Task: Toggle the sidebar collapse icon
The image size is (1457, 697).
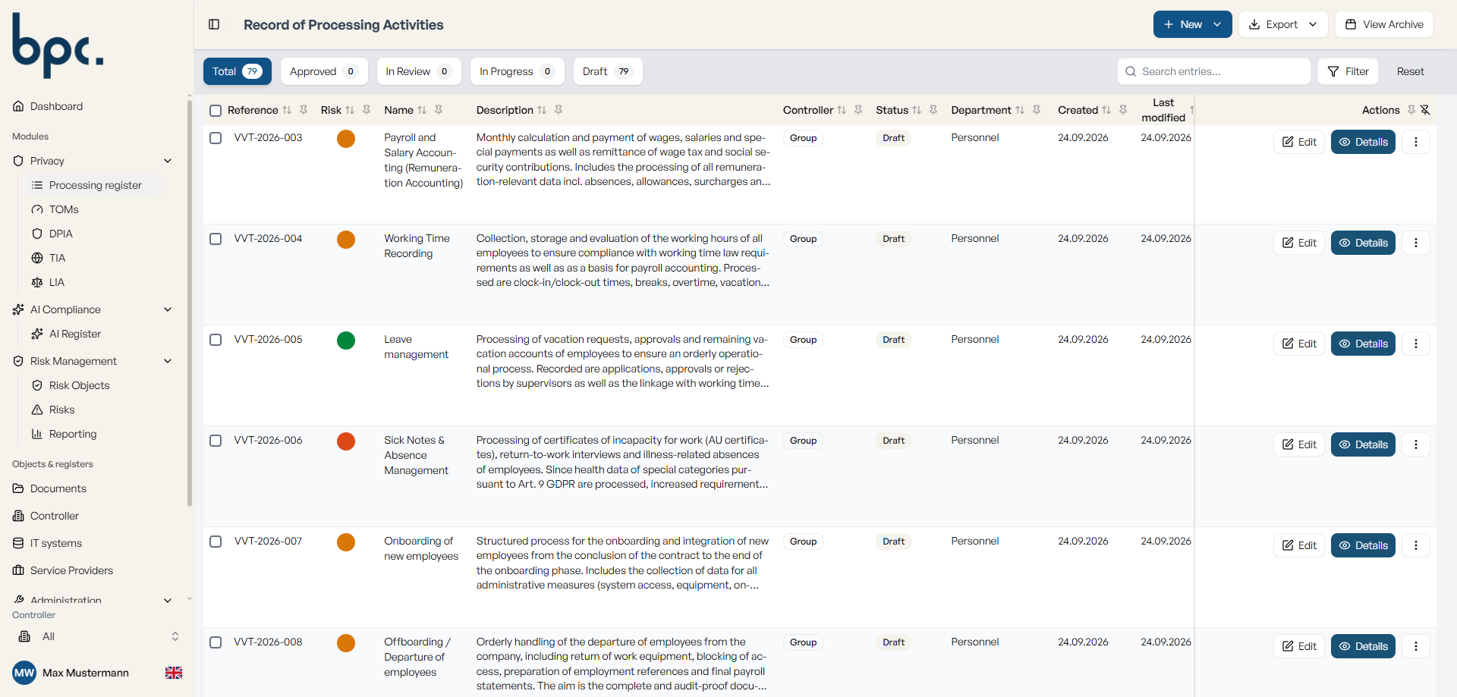Action: (214, 24)
